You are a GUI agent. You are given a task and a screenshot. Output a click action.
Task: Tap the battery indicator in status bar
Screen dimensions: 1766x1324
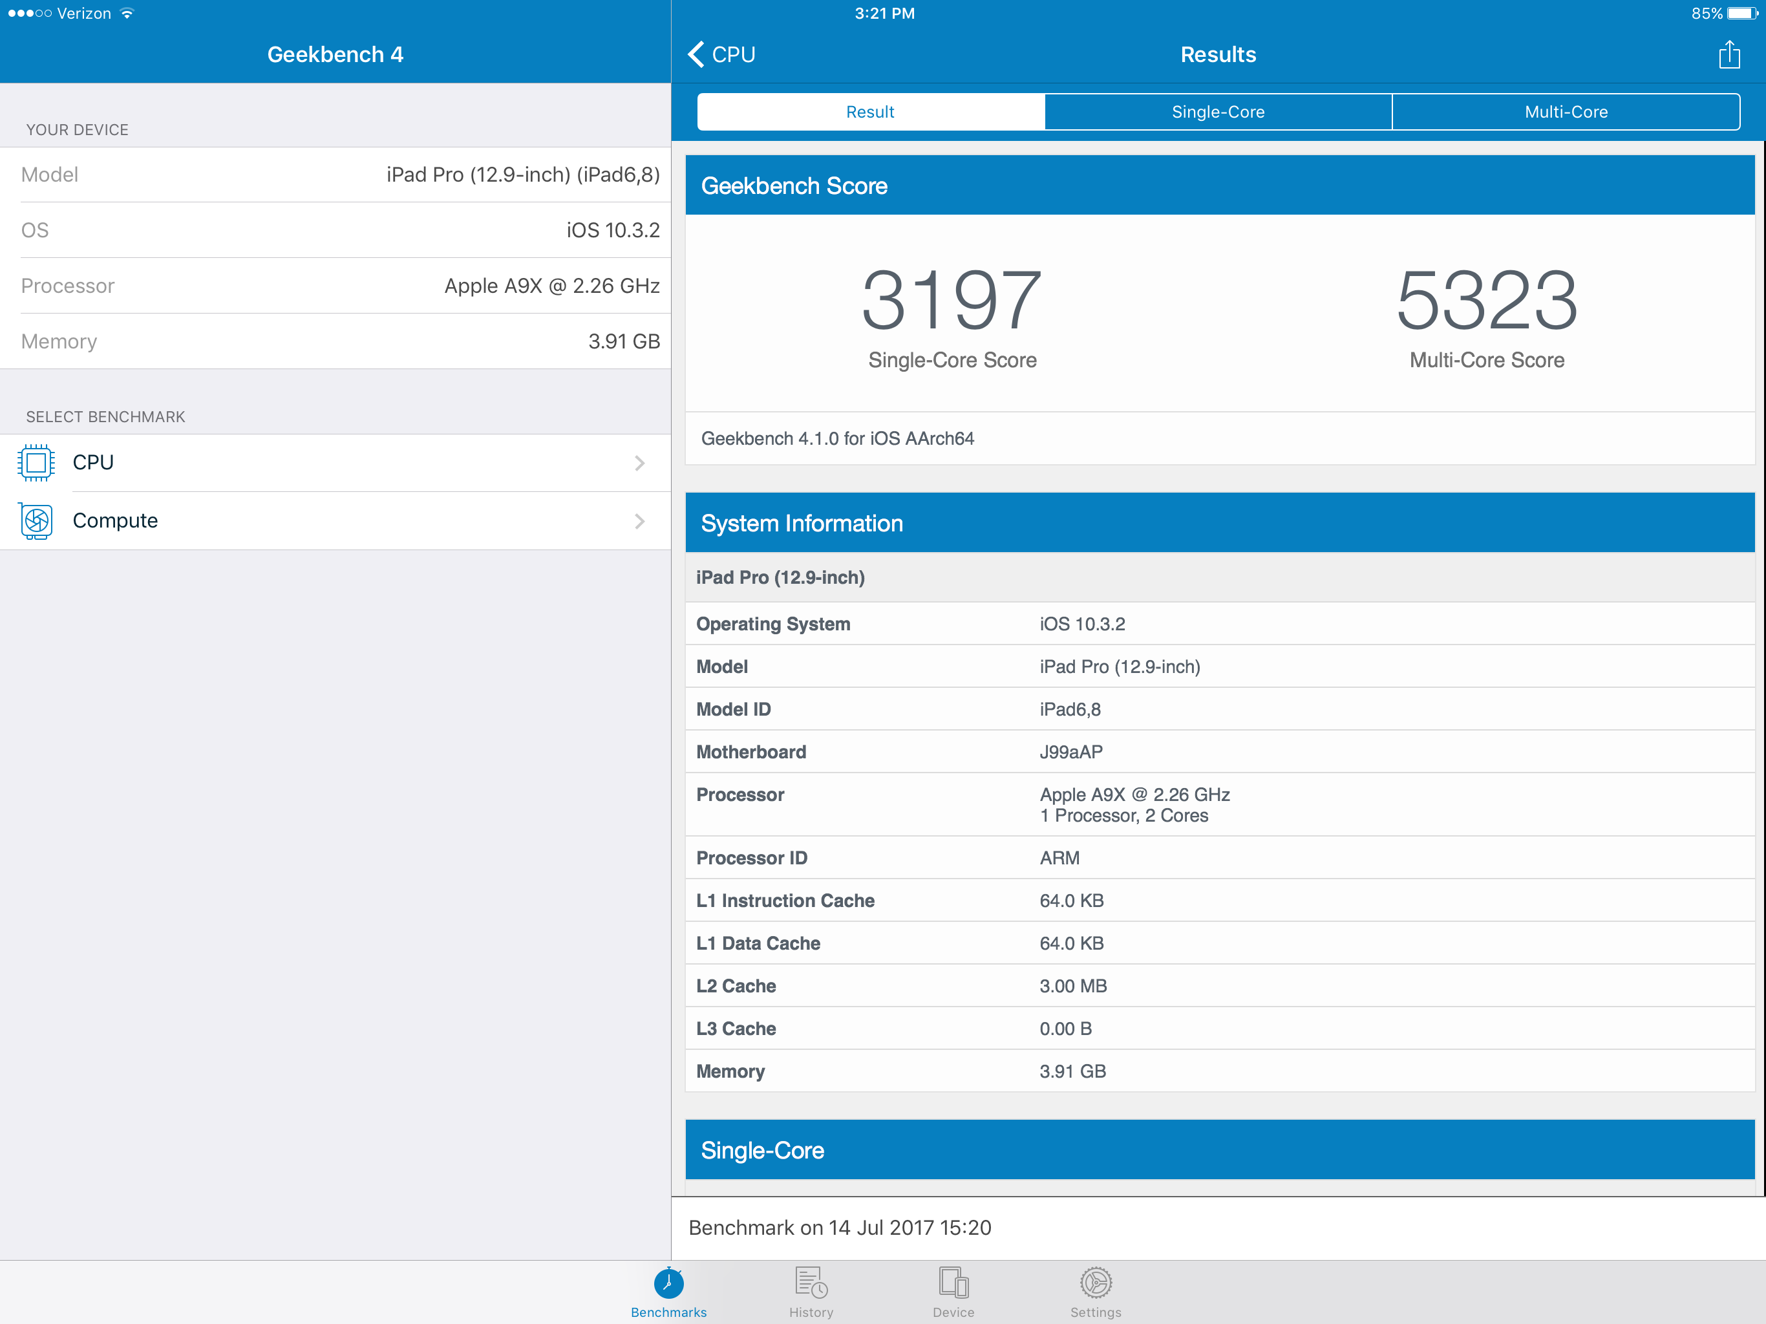pos(1741,14)
